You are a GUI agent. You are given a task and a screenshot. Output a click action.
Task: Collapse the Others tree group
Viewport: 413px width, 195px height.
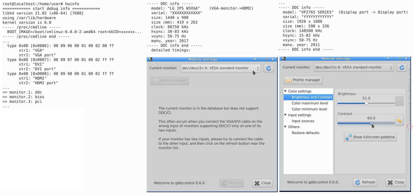285,127
